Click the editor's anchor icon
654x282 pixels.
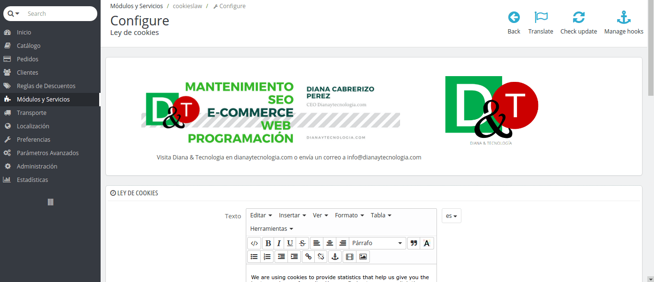(335, 257)
